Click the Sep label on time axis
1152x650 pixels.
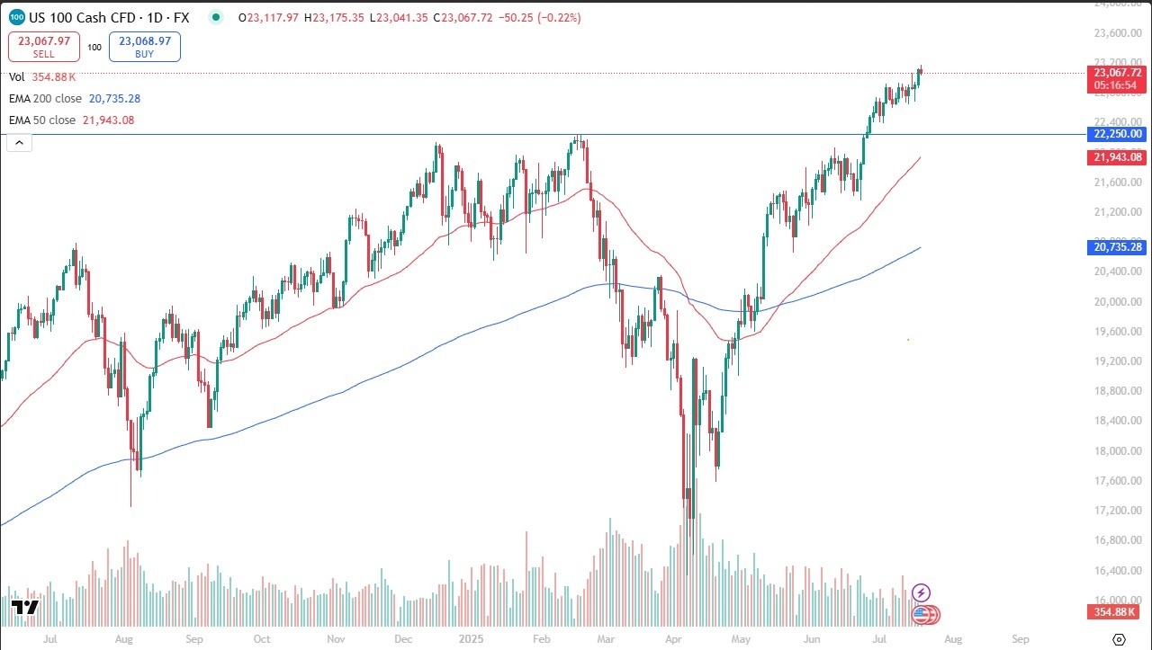click(1021, 639)
